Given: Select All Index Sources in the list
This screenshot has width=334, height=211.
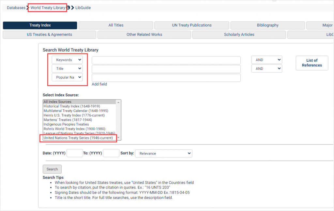Looking at the screenshot, I should pyautogui.click(x=80, y=102).
